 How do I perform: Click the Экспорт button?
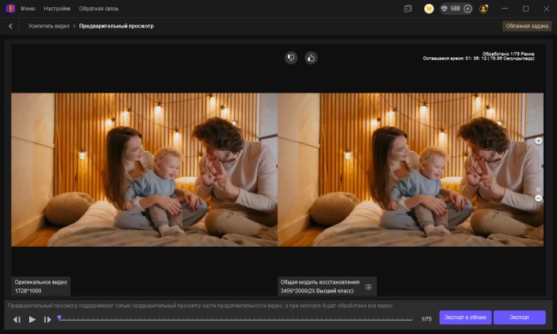click(519, 317)
